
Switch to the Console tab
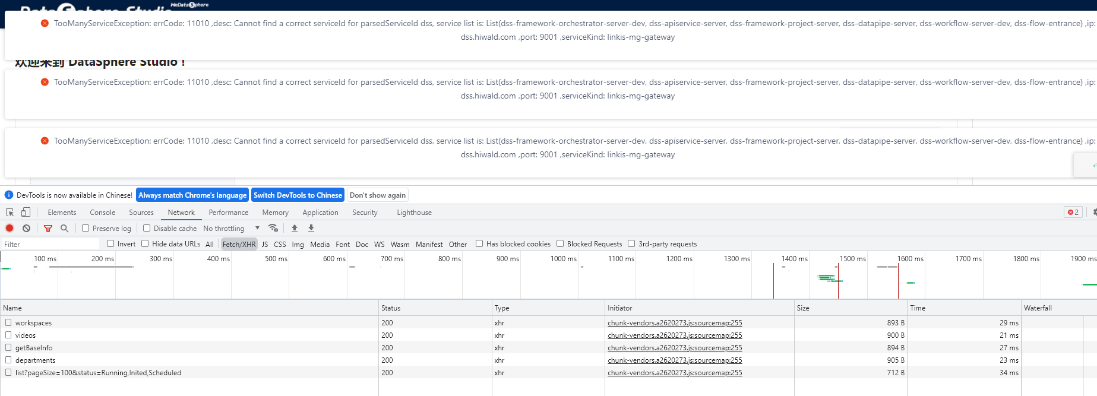(x=103, y=212)
